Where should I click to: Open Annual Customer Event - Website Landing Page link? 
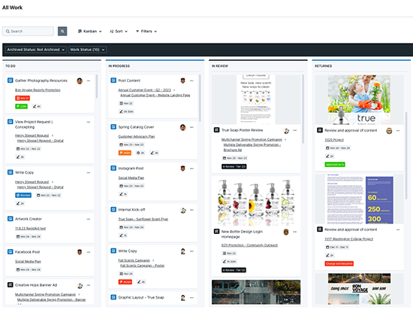point(155,96)
